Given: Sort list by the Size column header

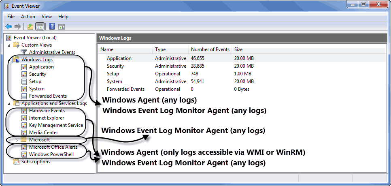Looking at the screenshot, I should click(x=238, y=49).
